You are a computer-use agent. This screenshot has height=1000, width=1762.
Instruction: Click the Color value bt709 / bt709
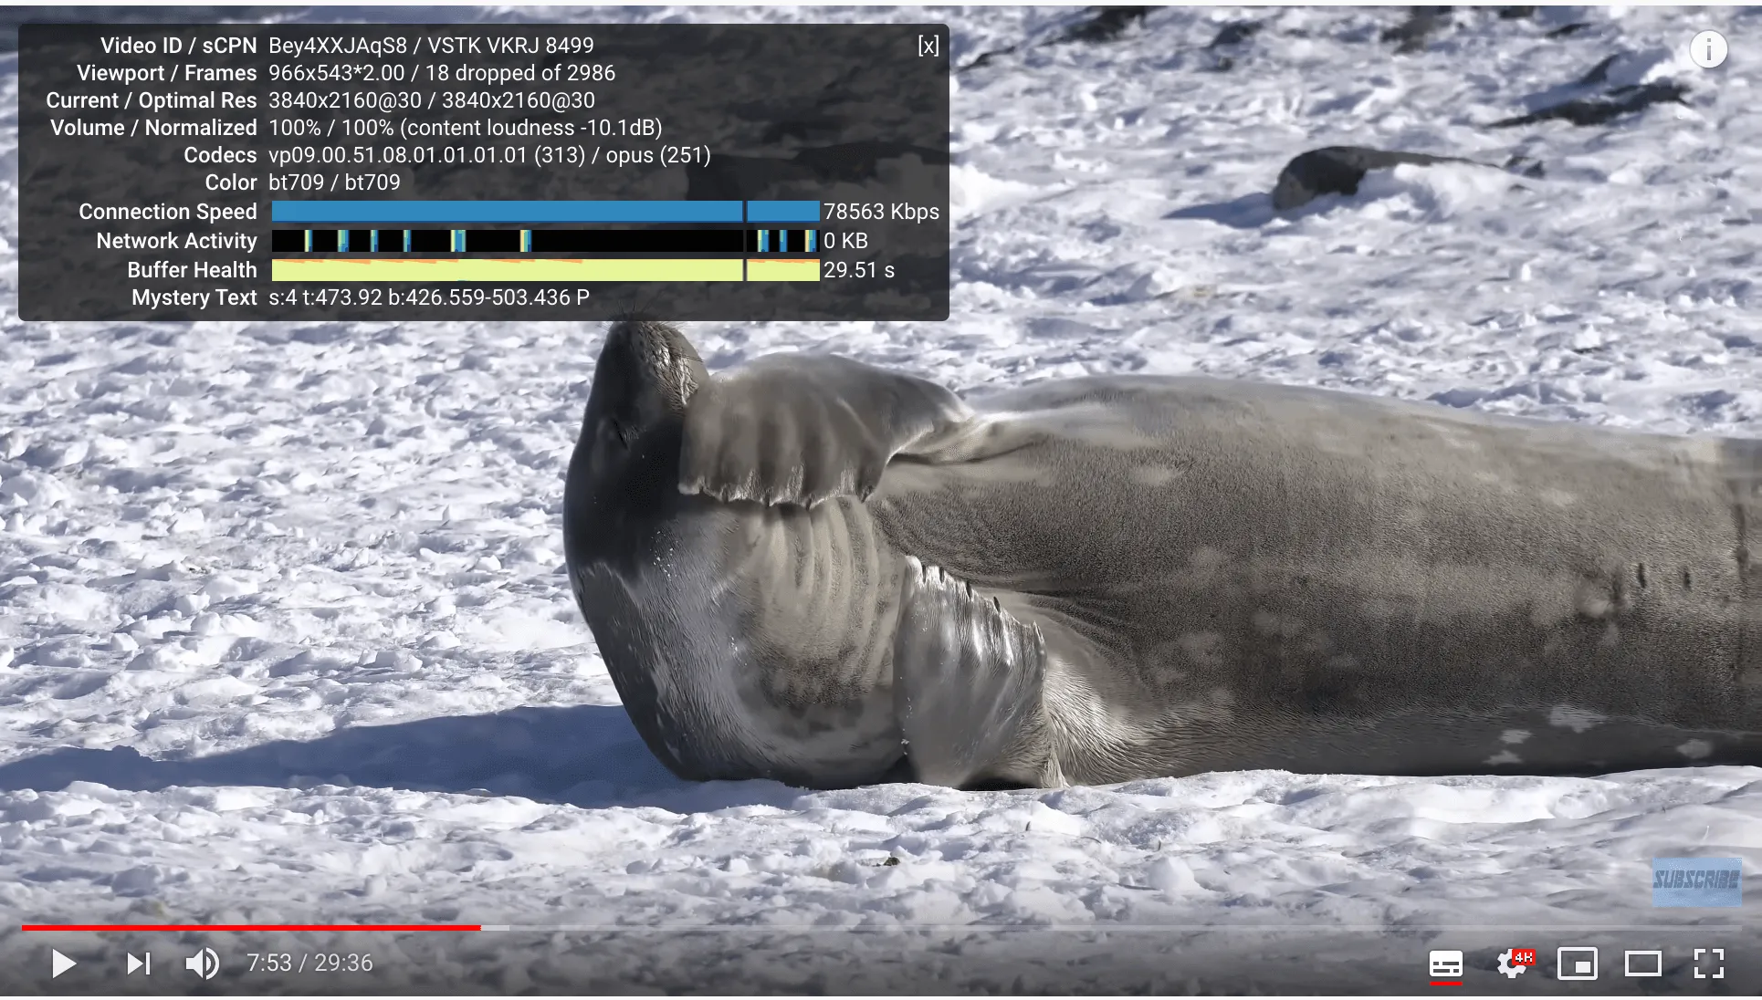pos(334,182)
